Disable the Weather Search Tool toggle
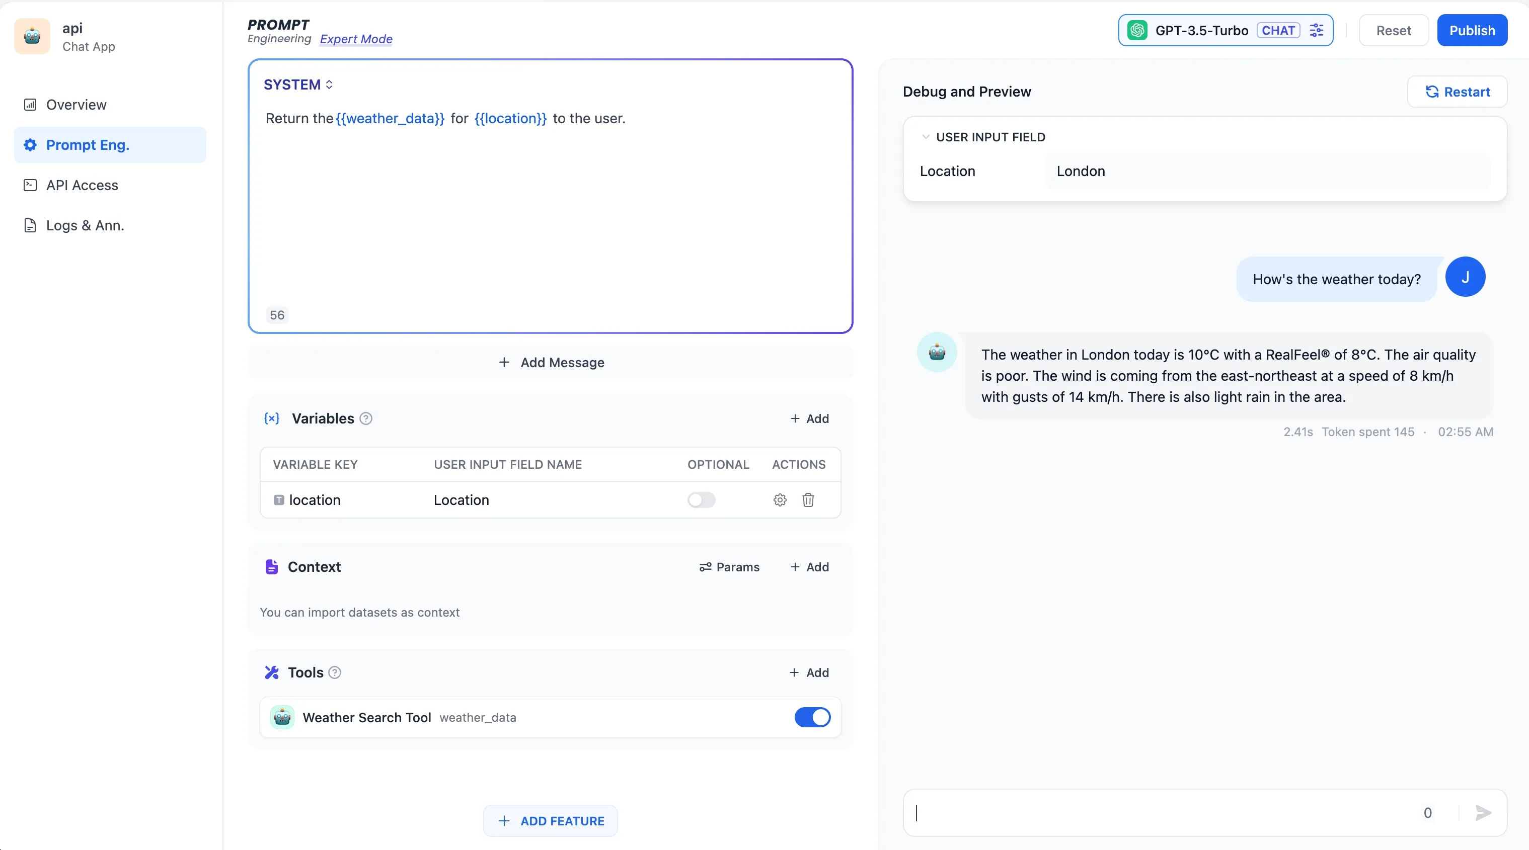Viewport: 1529px width, 850px height. click(x=812, y=717)
